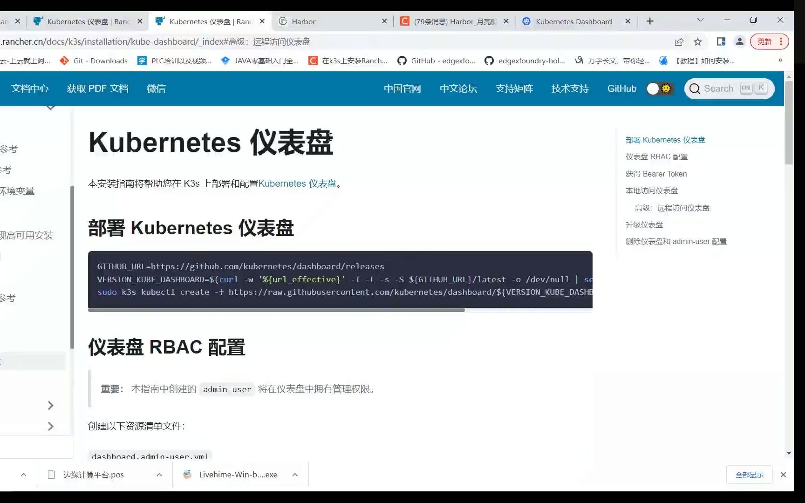Image resolution: width=805 pixels, height=503 pixels.
Task: Close the Kubernetes Dashboard tab
Action: pos(628,21)
